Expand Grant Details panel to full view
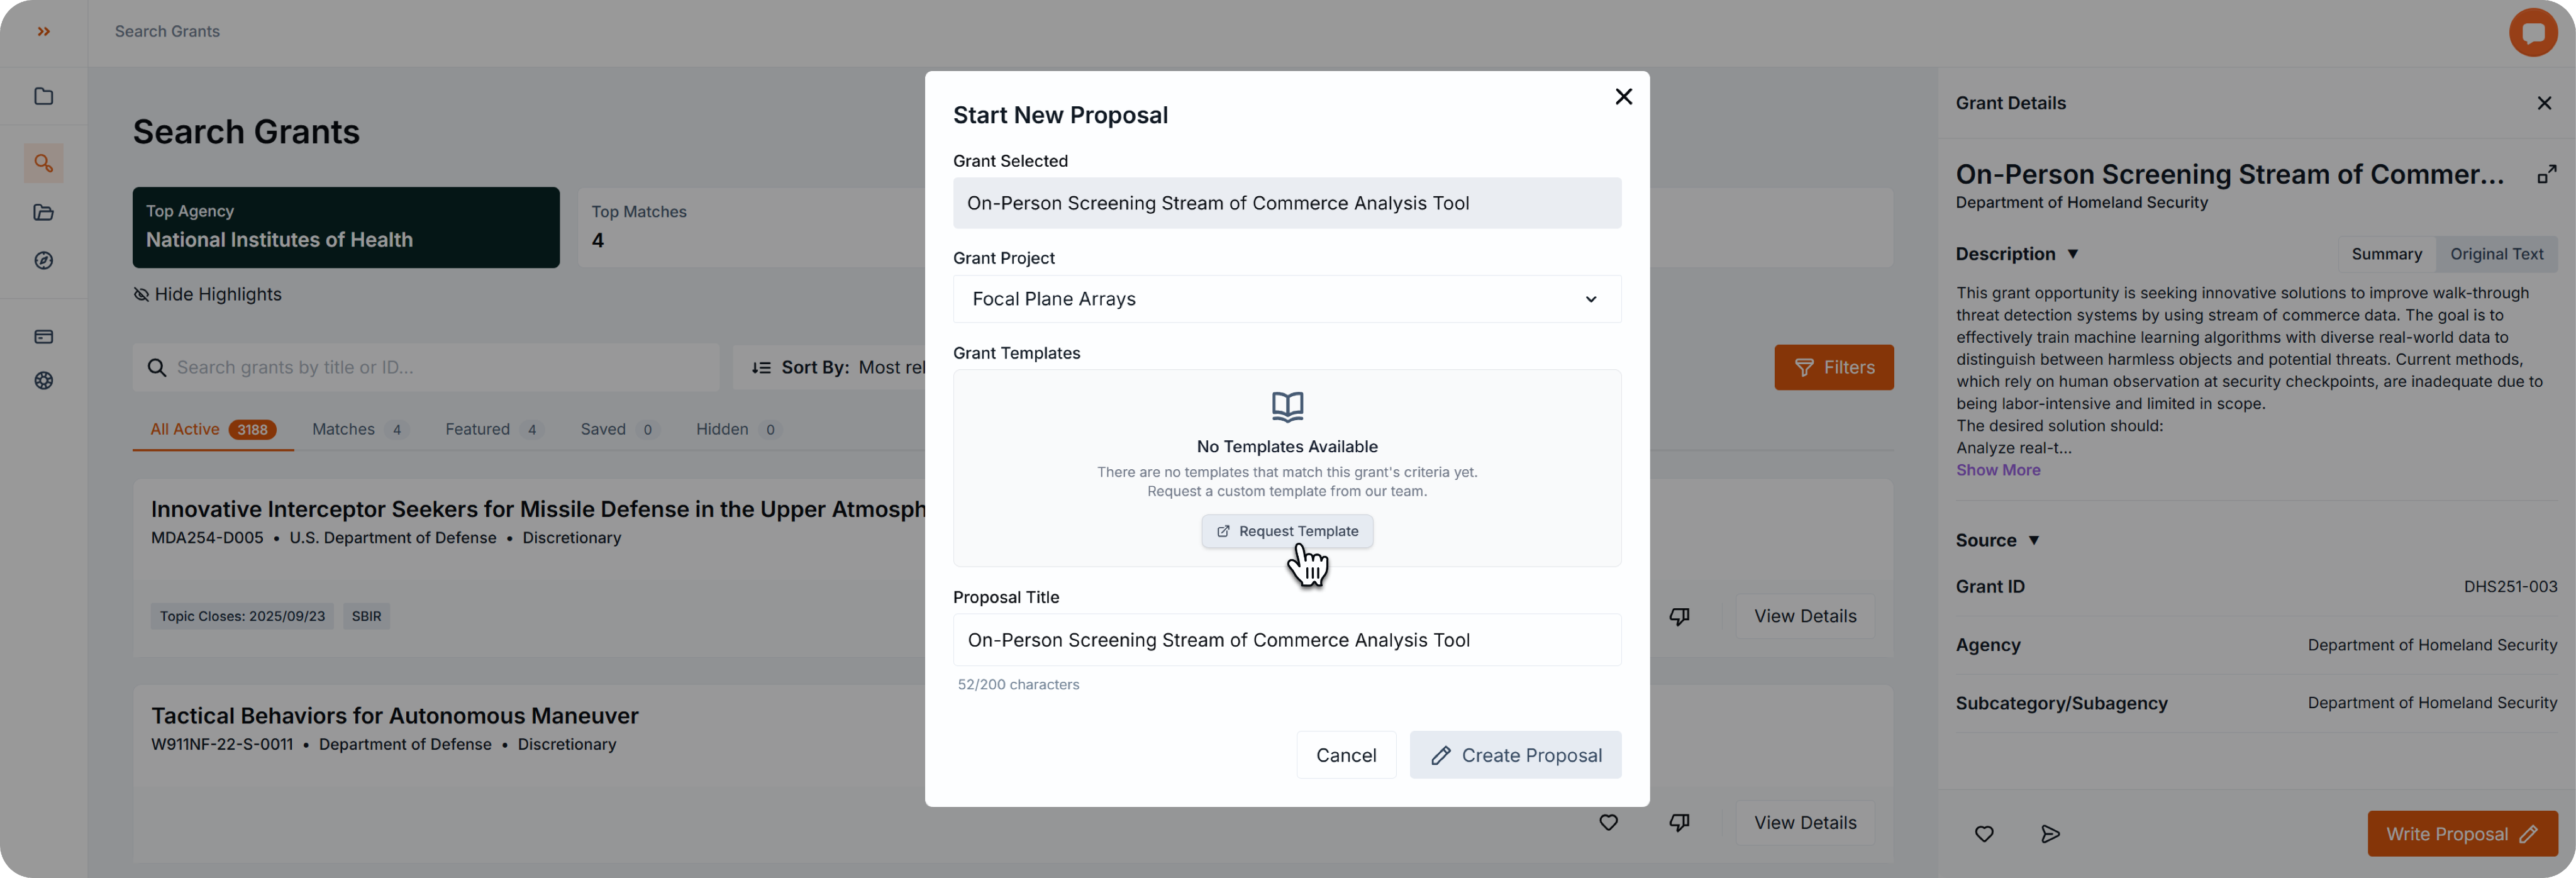This screenshot has width=2576, height=878. tap(2546, 175)
